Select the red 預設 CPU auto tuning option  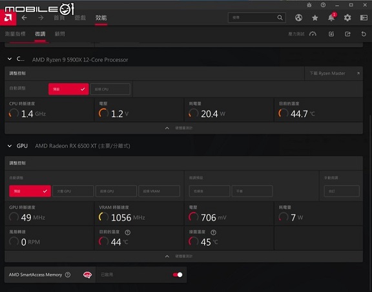(68, 89)
